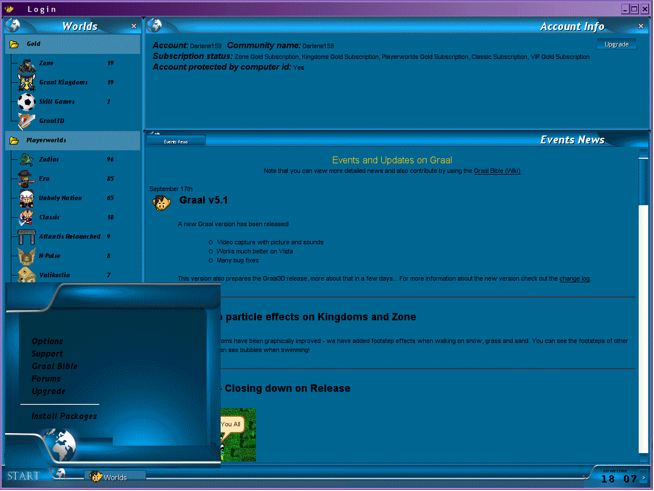Screen dimensions: 654x491
Task: Open Support from the start menu
Action: click(47, 354)
